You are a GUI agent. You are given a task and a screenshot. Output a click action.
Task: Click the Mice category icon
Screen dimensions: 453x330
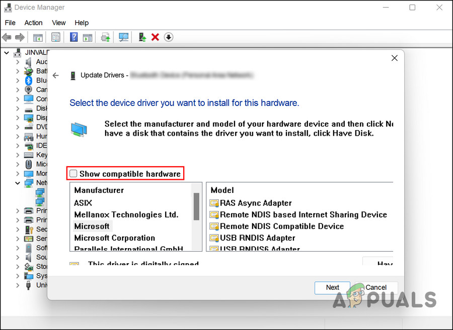[x=29, y=164]
